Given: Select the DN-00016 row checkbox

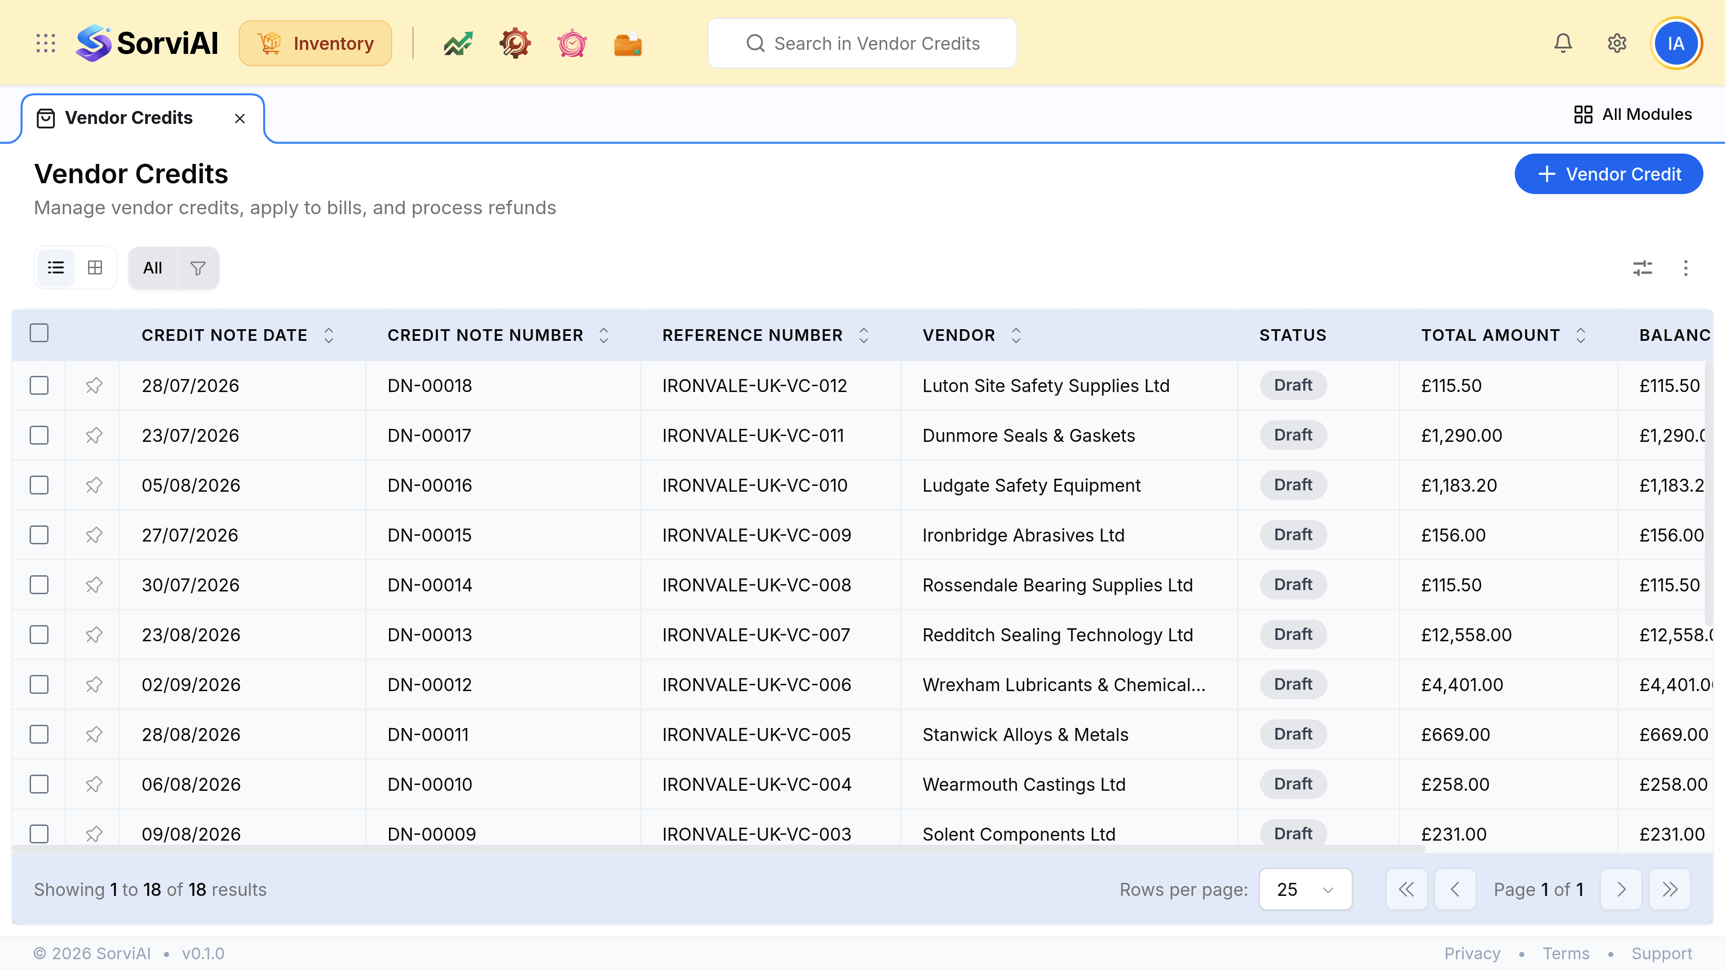Looking at the screenshot, I should click(x=40, y=485).
